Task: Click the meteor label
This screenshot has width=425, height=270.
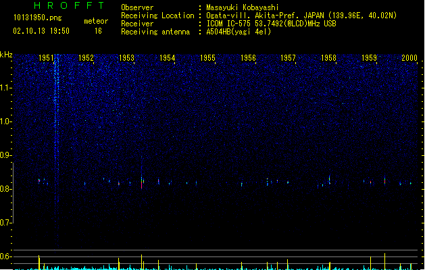Action: [x=96, y=21]
